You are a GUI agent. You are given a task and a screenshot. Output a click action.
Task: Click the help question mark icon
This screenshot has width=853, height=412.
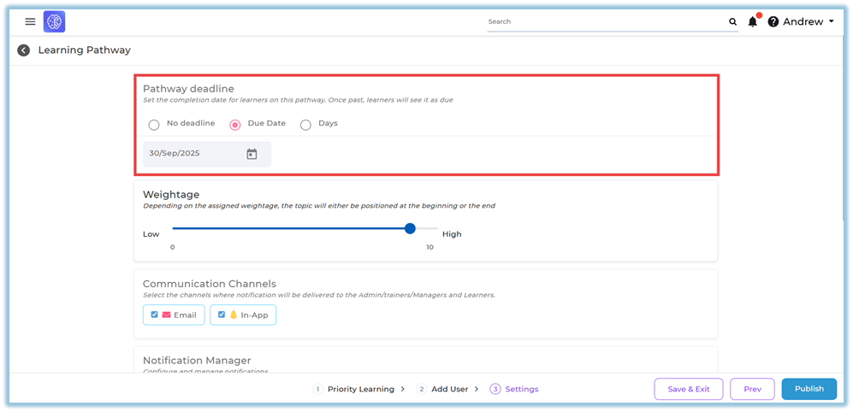pyautogui.click(x=773, y=22)
